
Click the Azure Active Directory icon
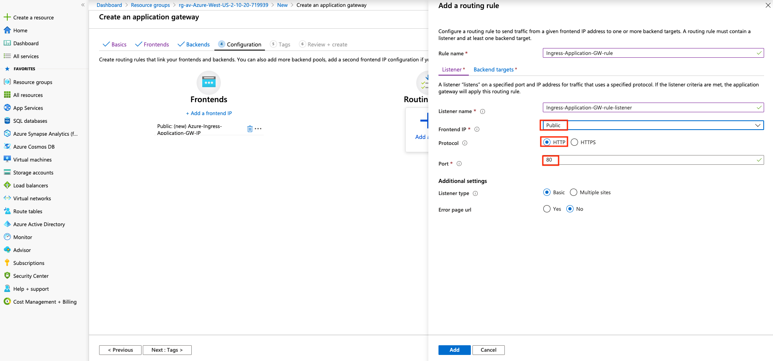tap(7, 224)
